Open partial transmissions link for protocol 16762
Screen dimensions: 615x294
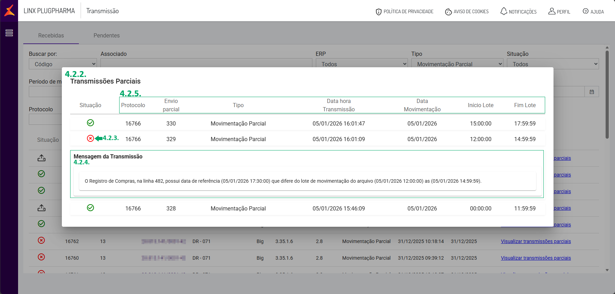click(x=535, y=241)
